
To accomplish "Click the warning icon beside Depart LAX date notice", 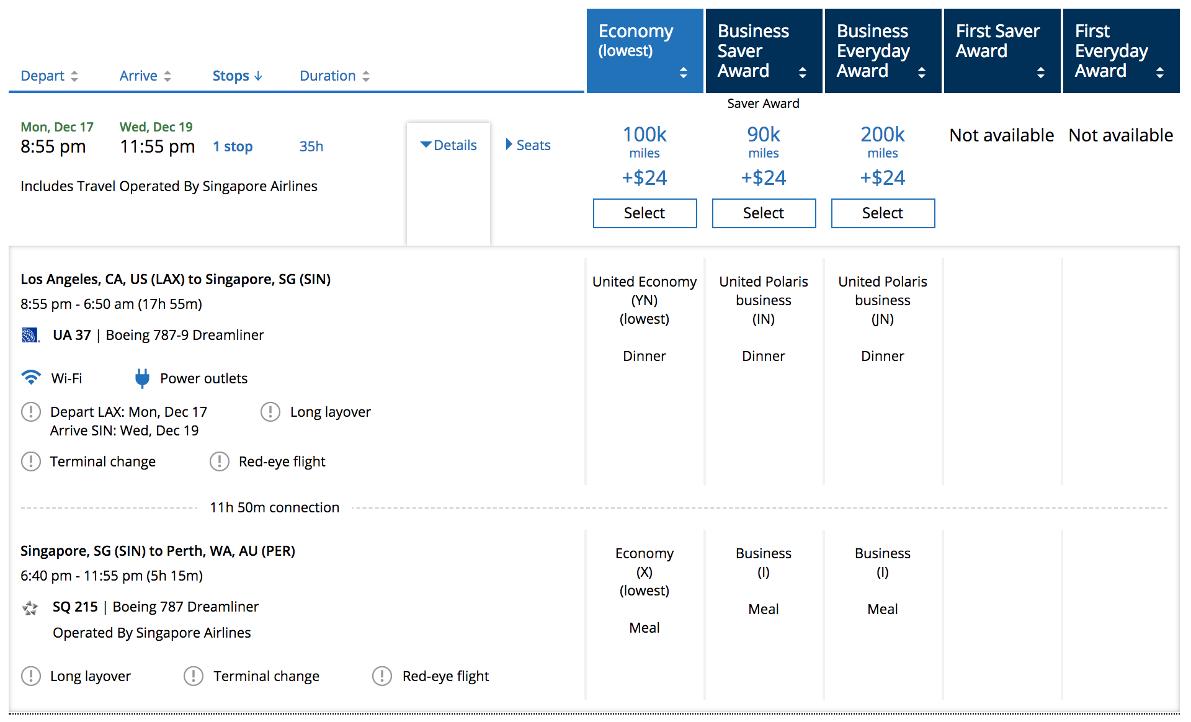I will pos(31,412).
